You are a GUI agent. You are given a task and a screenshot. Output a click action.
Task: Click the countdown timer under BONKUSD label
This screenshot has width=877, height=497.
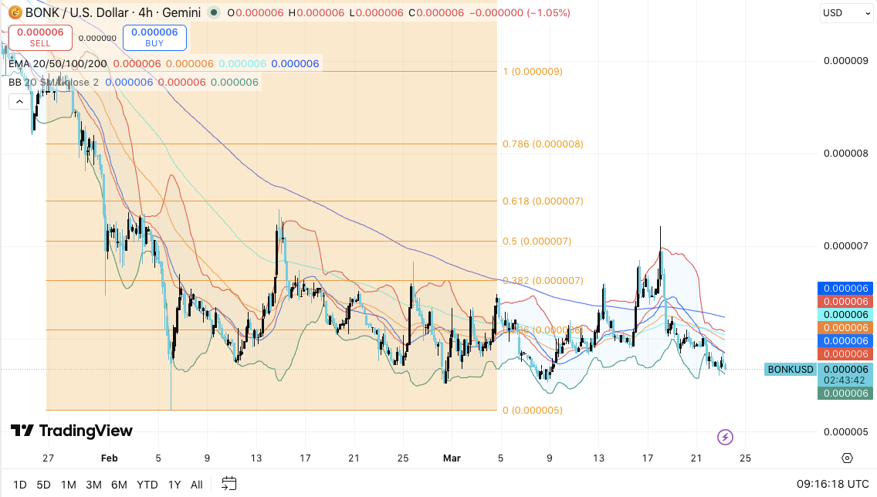(x=845, y=380)
